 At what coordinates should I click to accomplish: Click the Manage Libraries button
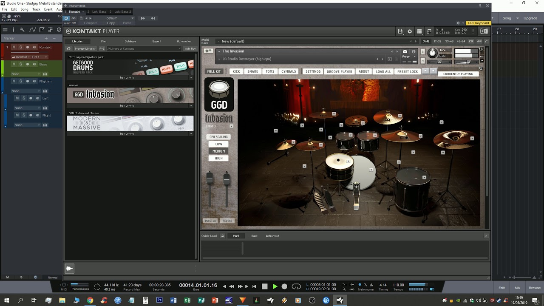pyautogui.click(x=85, y=48)
